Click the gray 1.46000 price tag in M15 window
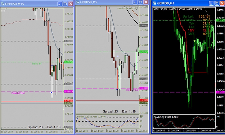The height and width of the screenshot is (135, 225). click(69, 41)
